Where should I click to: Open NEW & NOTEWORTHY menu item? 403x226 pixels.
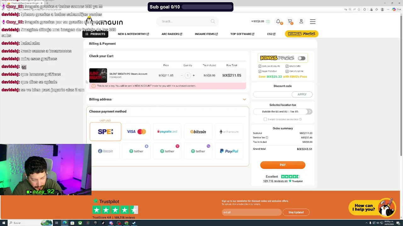tap(133, 34)
